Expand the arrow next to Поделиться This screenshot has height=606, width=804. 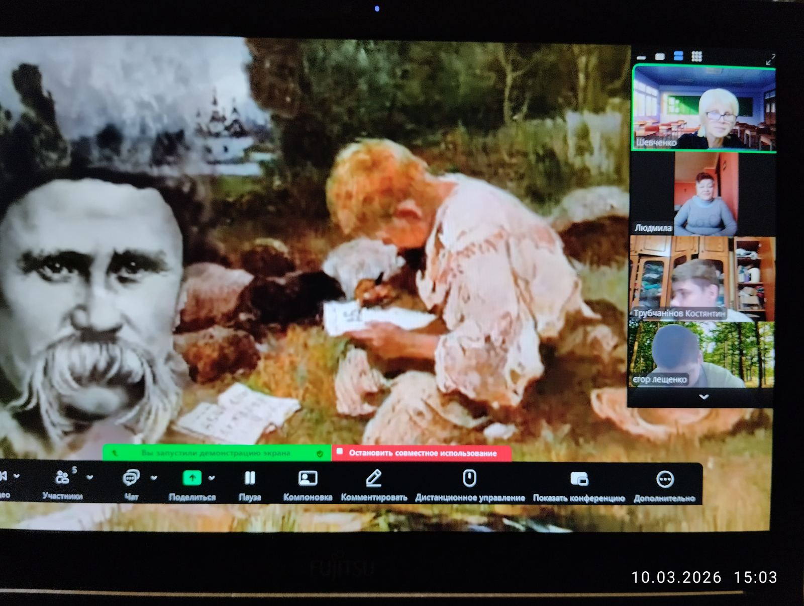[x=212, y=477]
